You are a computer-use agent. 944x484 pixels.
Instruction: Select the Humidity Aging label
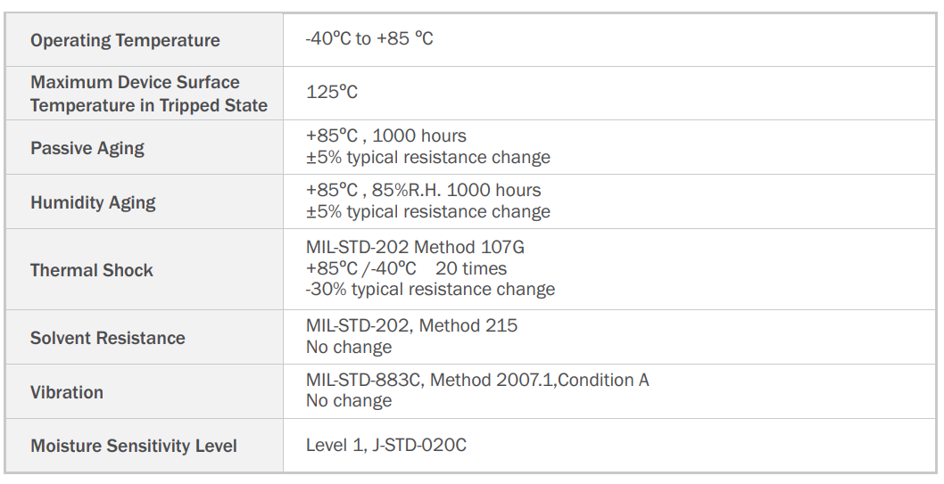coord(93,202)
